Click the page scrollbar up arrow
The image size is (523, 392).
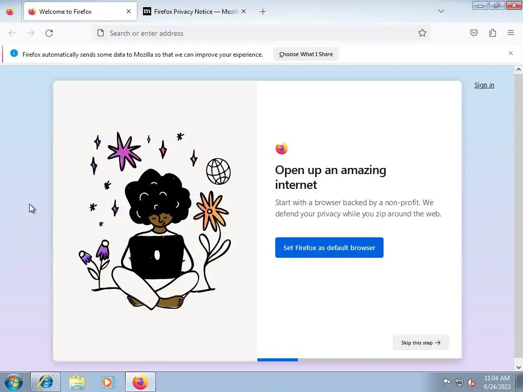tap(518, 69)
